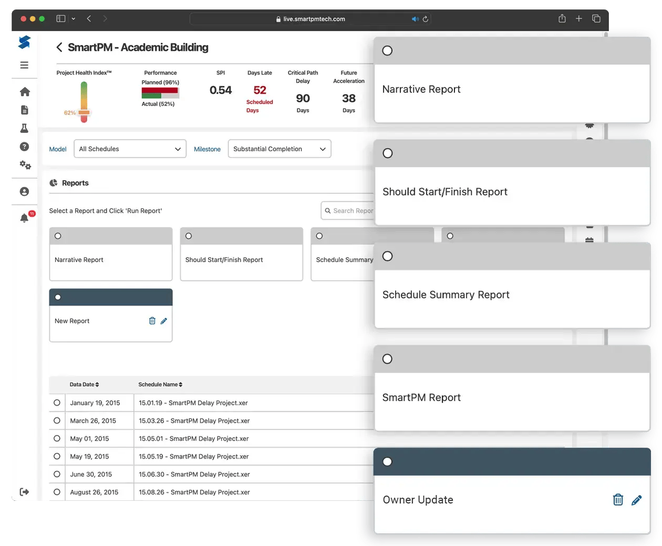
Task: Click Model label link
Action: pyautogui.click(x=58, y=149)
